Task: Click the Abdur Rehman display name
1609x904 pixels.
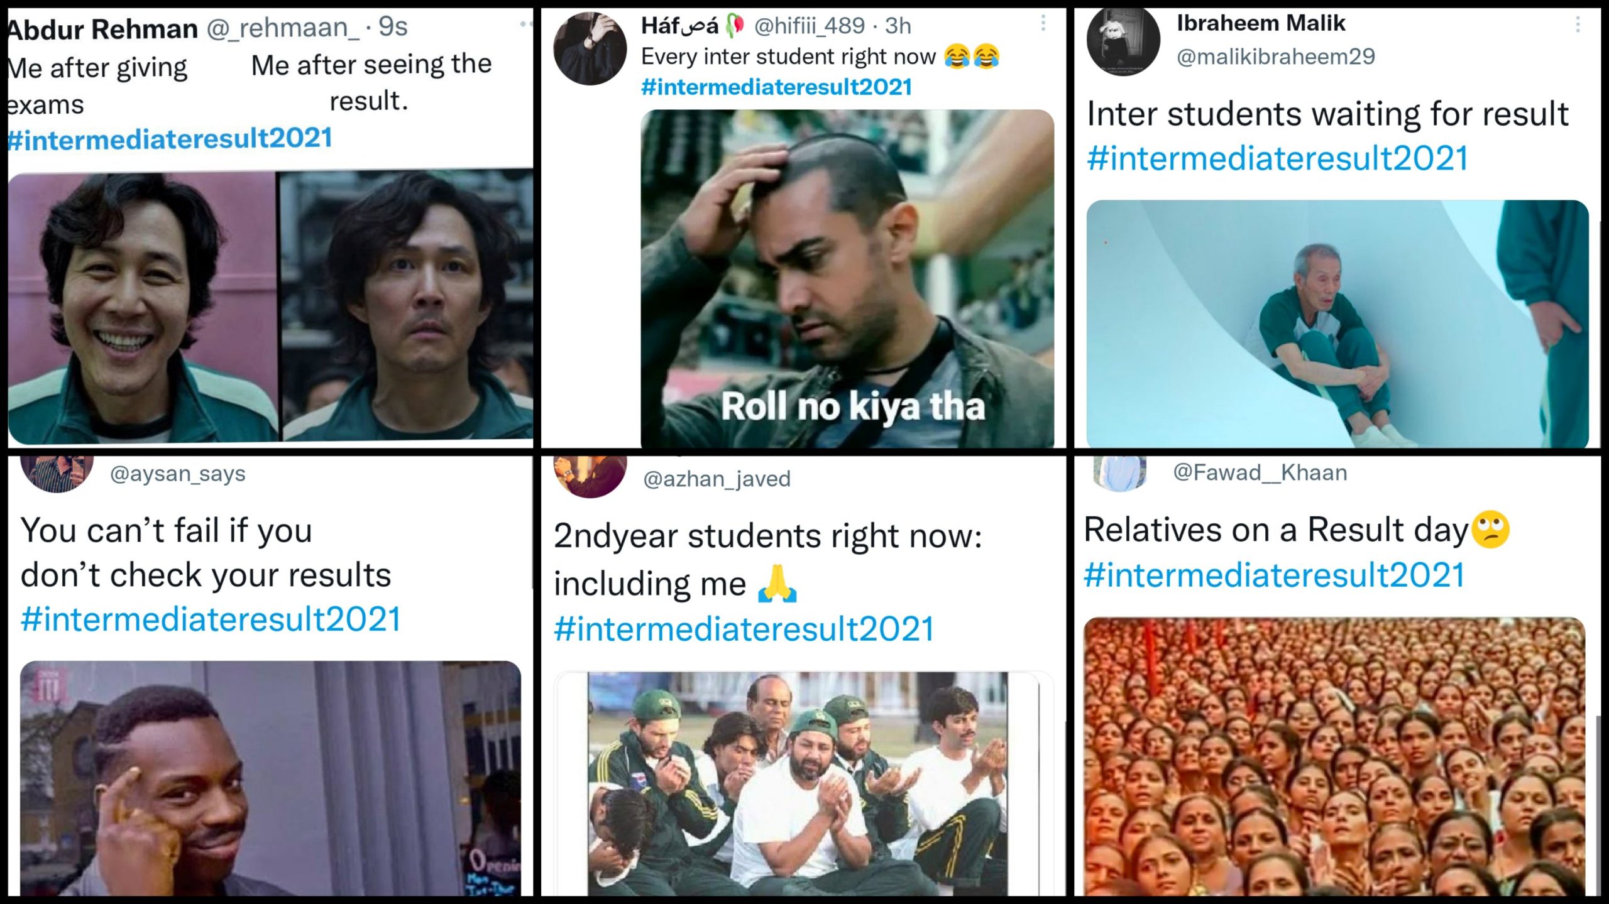Action: tap(104, 29)
